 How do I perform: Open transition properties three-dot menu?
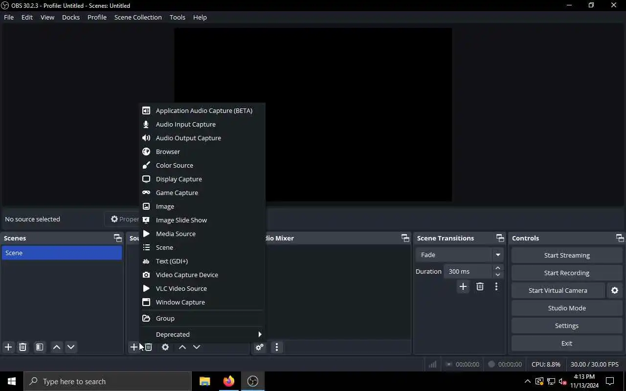click(x=496, y=286)
